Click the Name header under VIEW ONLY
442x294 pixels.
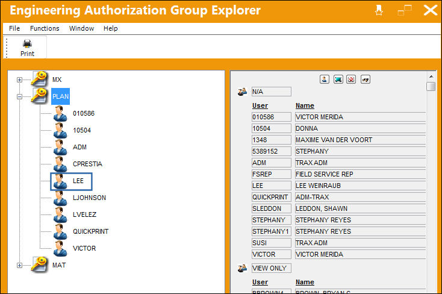coord(305,282)
